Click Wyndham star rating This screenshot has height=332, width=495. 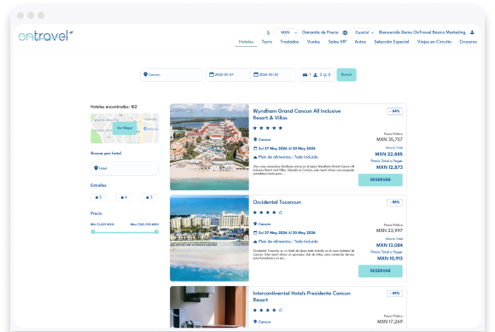pos(268,128)
